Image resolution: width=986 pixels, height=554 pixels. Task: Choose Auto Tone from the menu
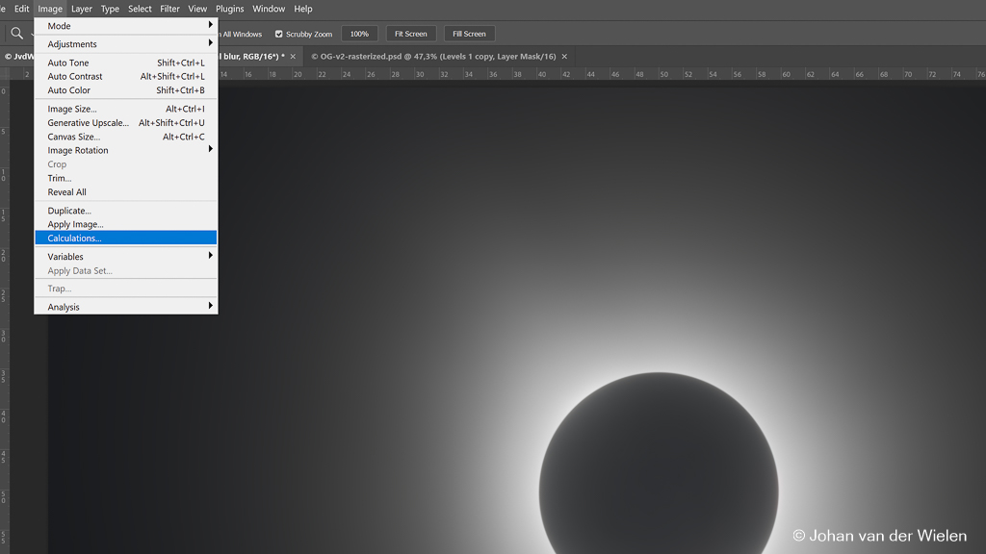point(126,63)
